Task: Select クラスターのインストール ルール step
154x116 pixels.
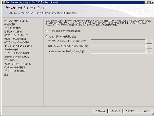Action: 17,64
